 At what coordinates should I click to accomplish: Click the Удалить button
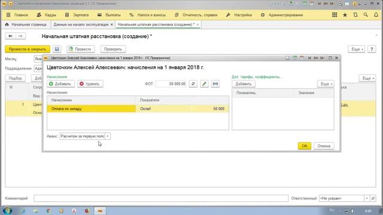click(90, 84)
